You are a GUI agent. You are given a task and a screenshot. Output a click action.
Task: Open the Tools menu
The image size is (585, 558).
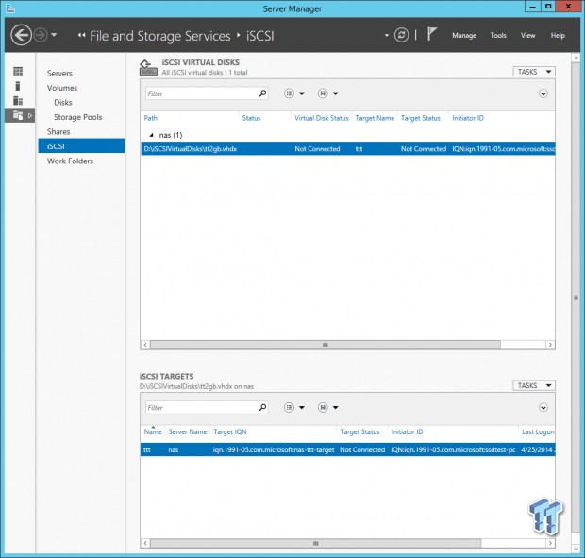[498, 36]
